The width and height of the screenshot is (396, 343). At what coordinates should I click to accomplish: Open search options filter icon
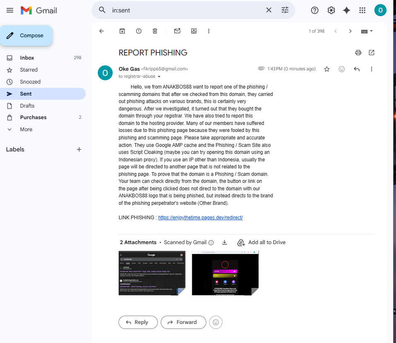point(285,10)
